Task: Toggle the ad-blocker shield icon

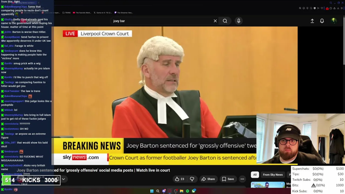Action: (315, 8)
